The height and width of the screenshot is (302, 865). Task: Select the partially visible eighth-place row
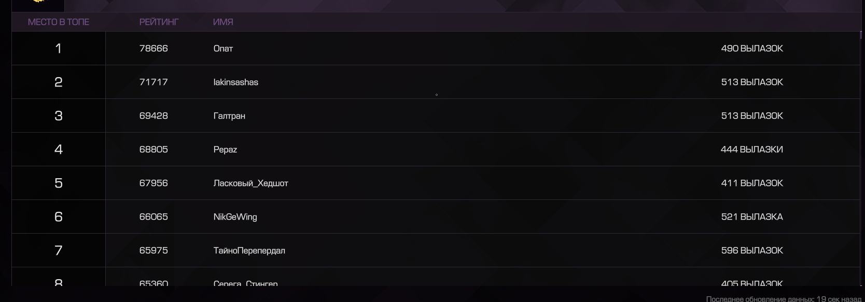click(x=436, y=277)
